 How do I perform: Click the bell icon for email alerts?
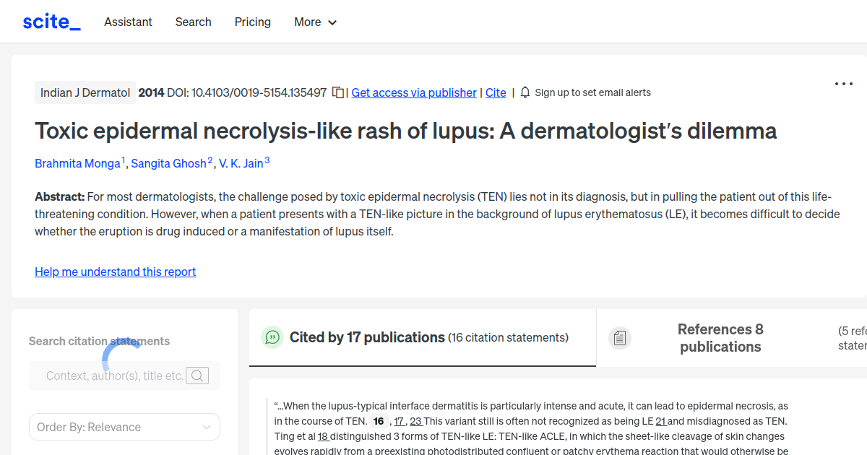525,92
